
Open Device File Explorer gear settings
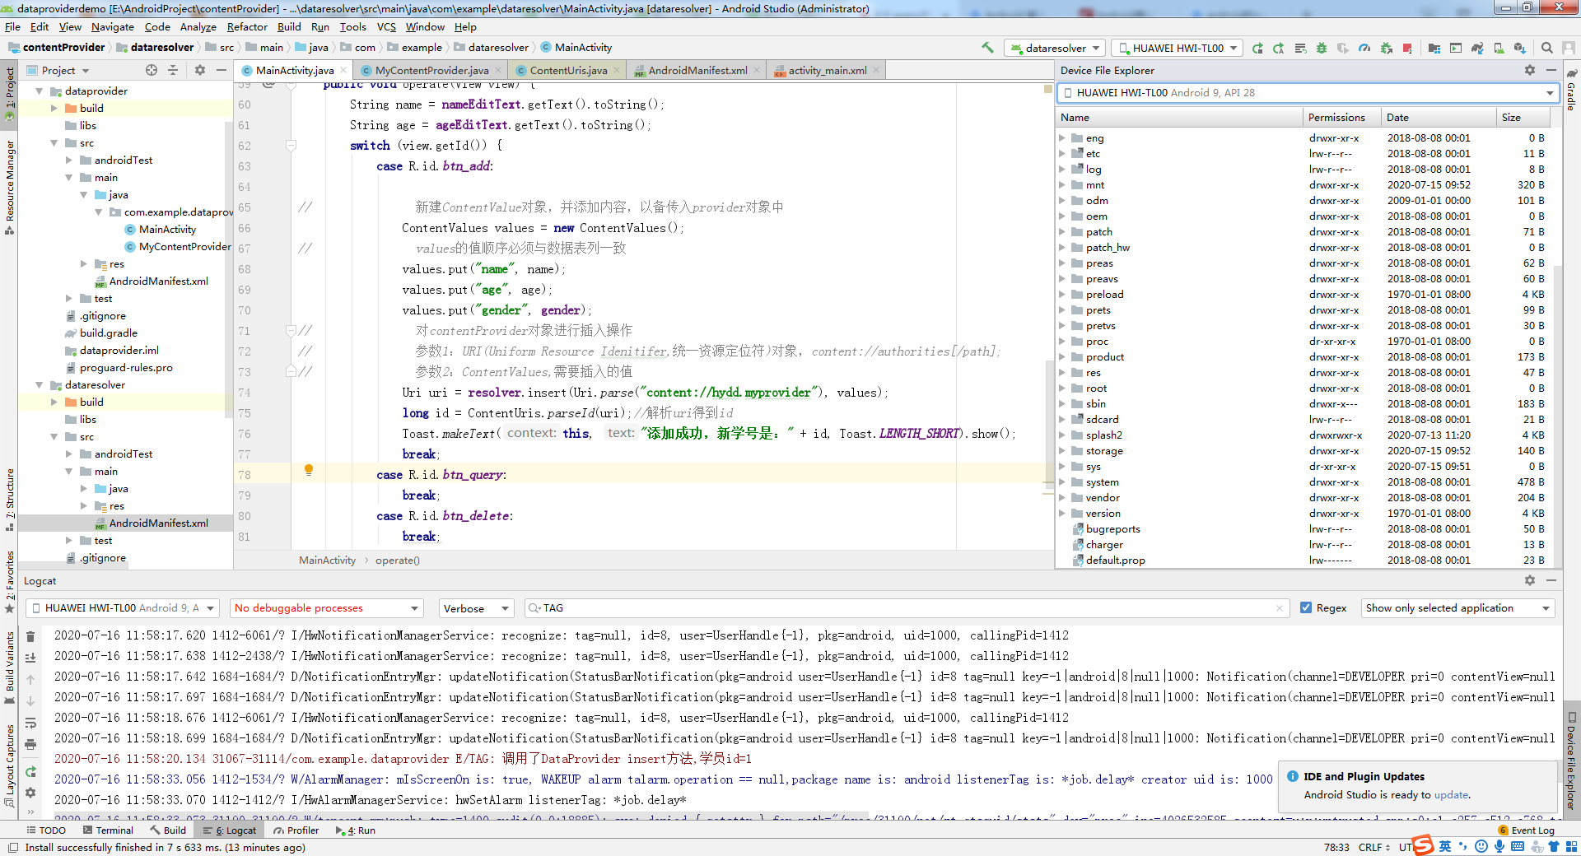(x=1529, y=70)
